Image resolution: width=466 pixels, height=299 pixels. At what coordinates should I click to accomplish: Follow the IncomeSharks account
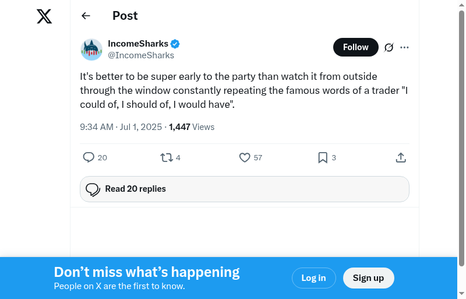[x=355, y=47]
